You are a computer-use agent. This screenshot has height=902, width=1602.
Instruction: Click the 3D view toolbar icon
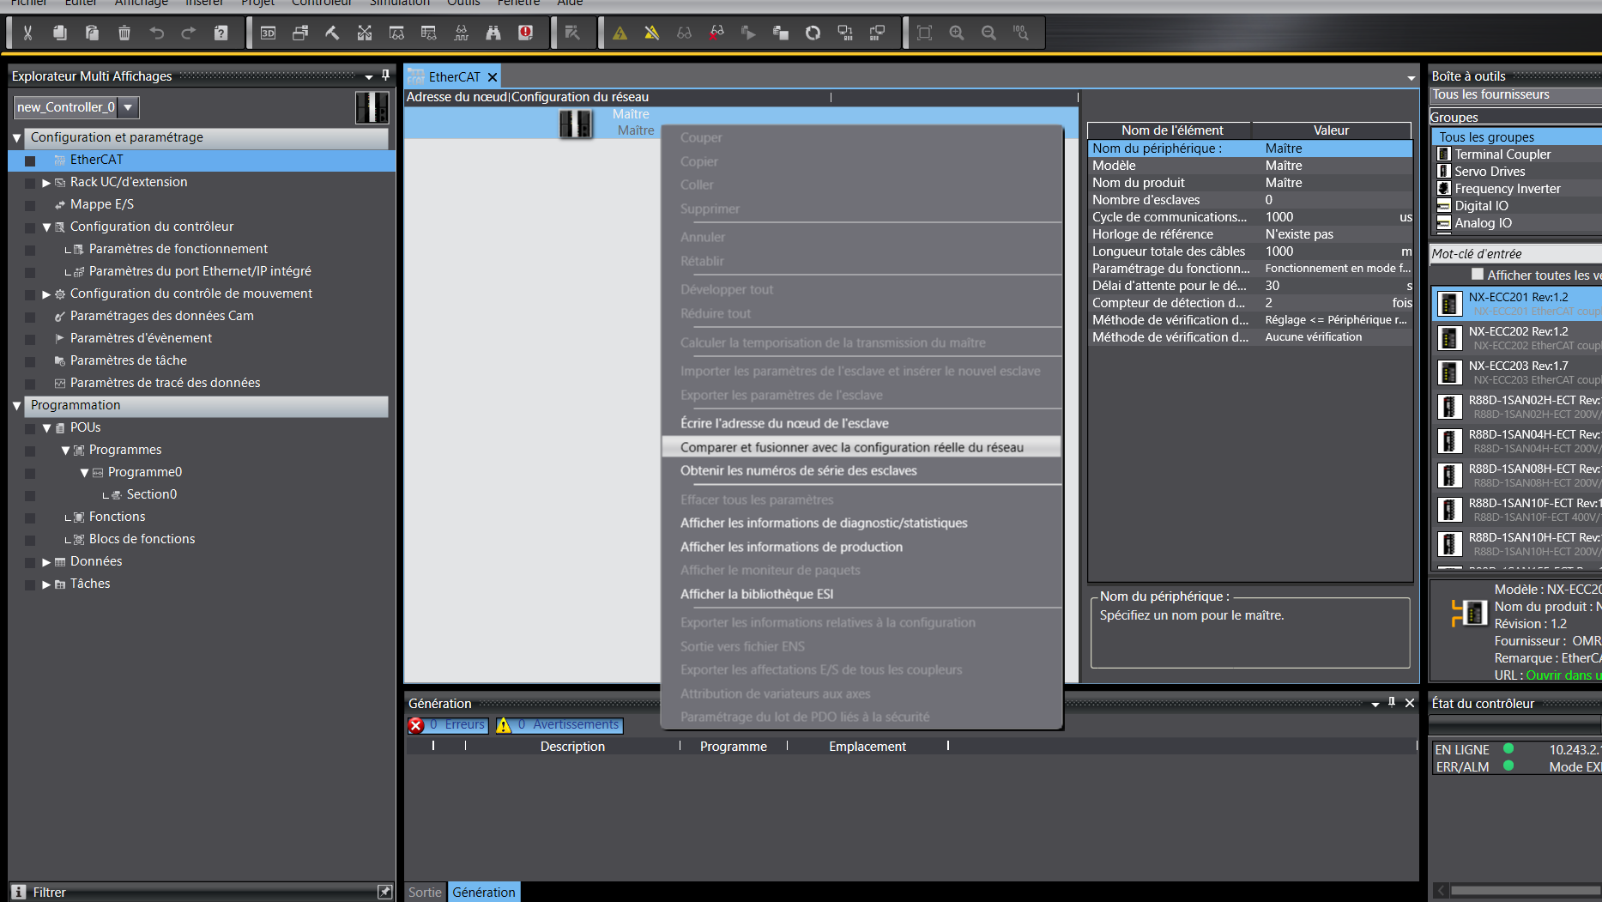268,33
